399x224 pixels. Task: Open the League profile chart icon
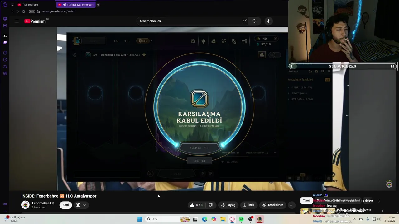[262, 55]
